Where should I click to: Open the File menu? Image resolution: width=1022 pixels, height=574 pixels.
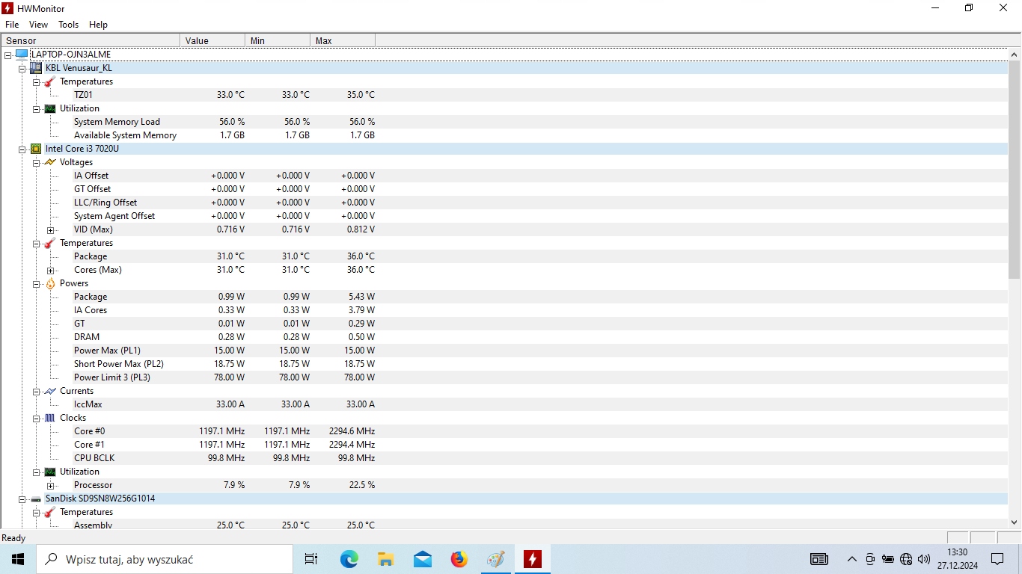pos(12,25)
